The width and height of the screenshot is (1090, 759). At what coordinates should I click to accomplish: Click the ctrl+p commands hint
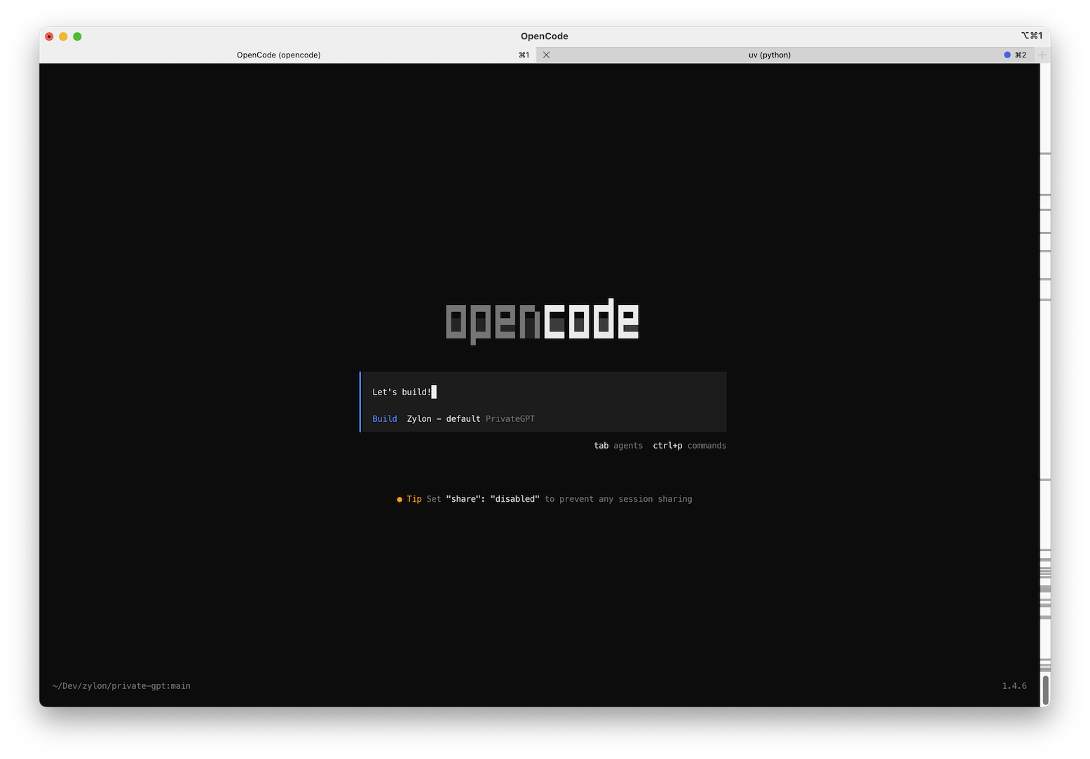coord(690,446)
